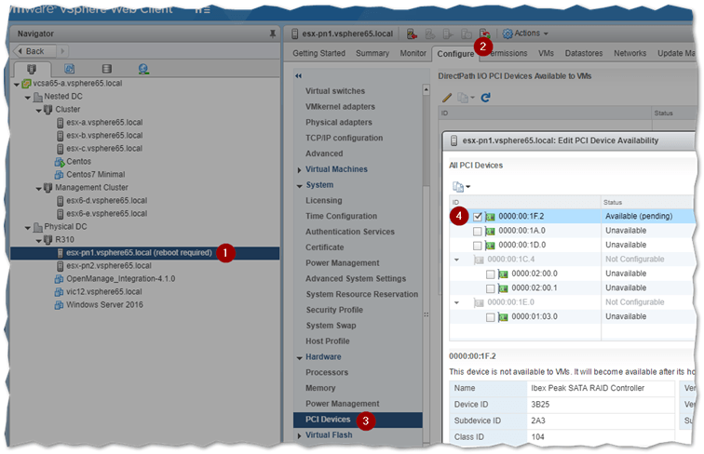Screen dimensions: 704x454
Task: Open Hosts and Clusters navigator view
Action: point(32,69)
